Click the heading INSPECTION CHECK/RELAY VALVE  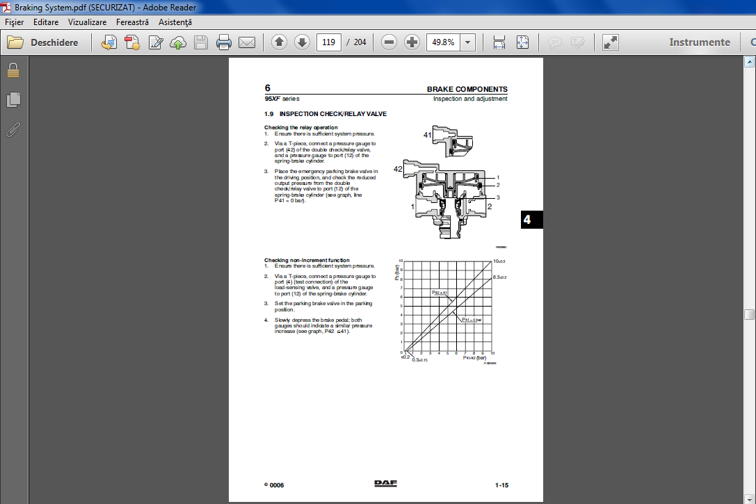coord(332,114)
